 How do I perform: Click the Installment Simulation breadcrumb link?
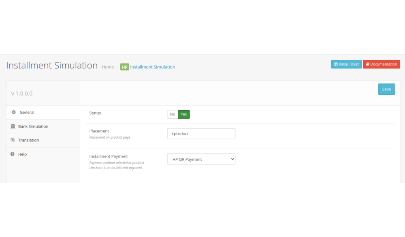153,67
